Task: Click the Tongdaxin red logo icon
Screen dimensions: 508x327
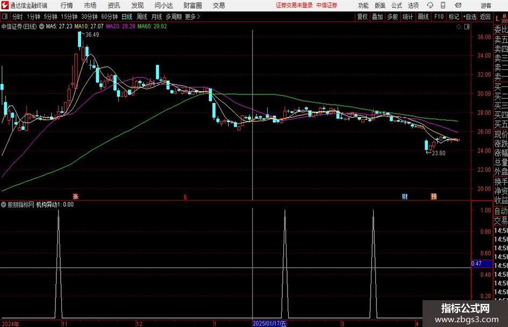Action: [5, 5]
